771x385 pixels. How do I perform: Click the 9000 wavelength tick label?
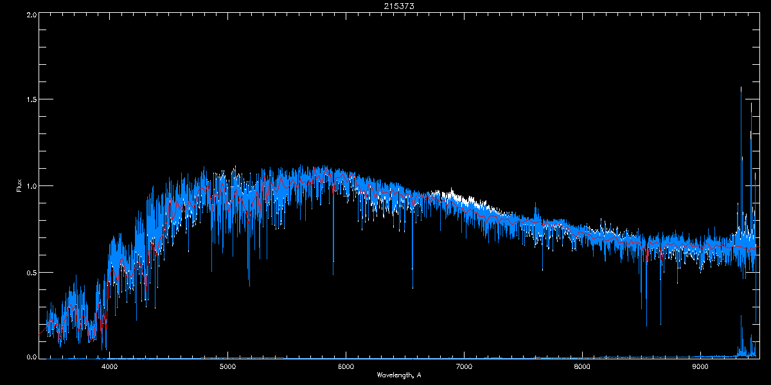tap(700, 368)
